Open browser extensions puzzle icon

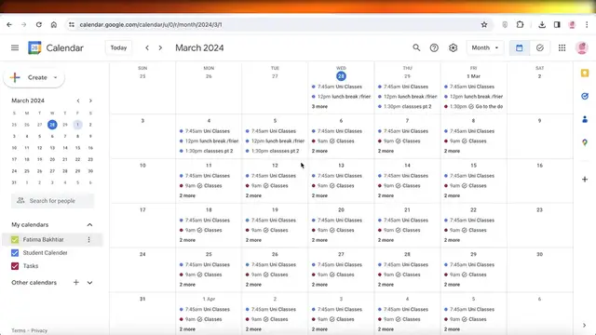[x=520, y=25]
